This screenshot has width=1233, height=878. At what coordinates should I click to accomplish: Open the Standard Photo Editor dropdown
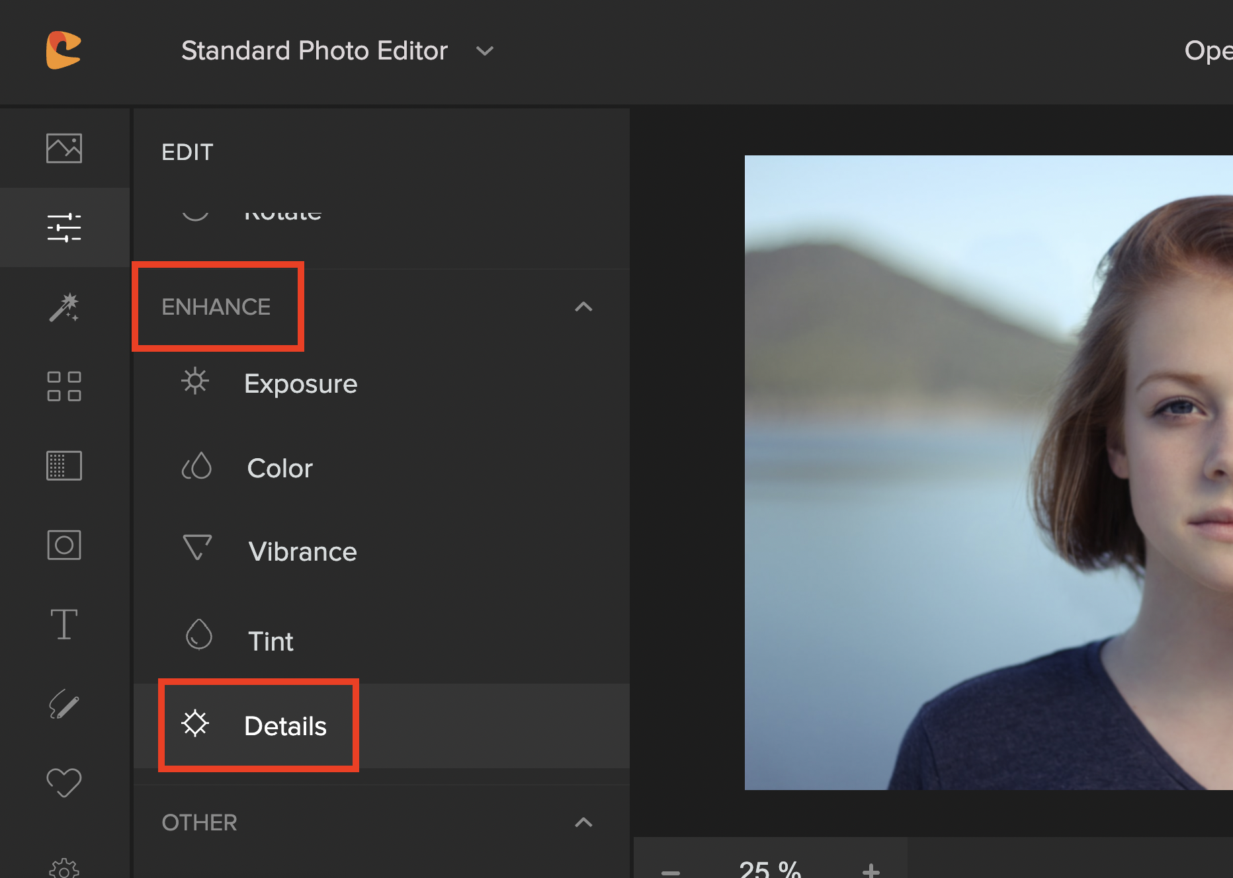(337, 51)
